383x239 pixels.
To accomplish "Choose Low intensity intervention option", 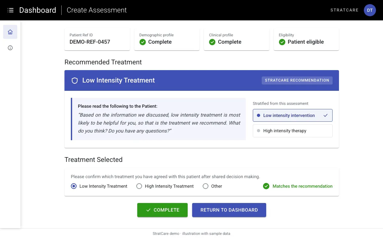I will [293, 115].
